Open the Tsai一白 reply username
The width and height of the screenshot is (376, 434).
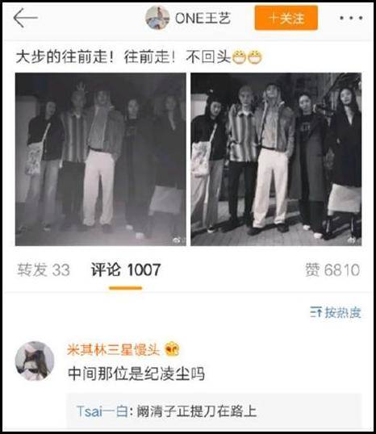click(x=102, y=411)
